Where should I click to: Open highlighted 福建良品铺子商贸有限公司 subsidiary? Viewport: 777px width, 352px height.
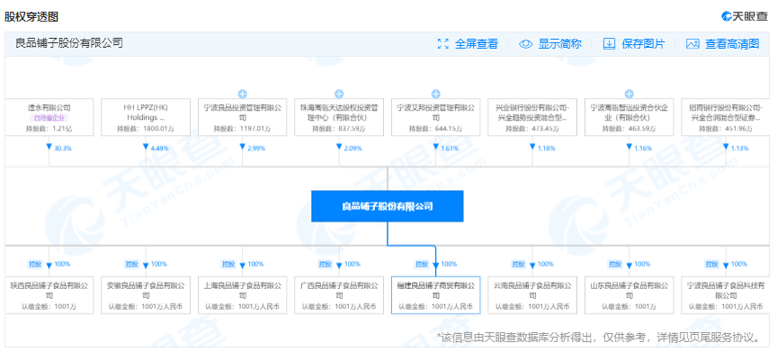point(435,295)
